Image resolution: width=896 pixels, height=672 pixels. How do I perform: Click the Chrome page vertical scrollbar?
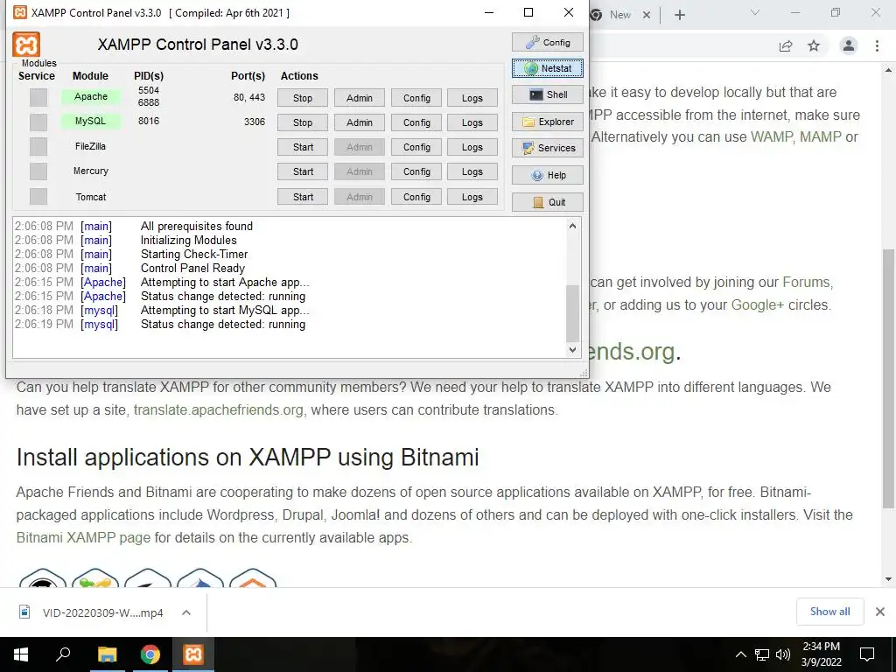[x=888, y=378]
